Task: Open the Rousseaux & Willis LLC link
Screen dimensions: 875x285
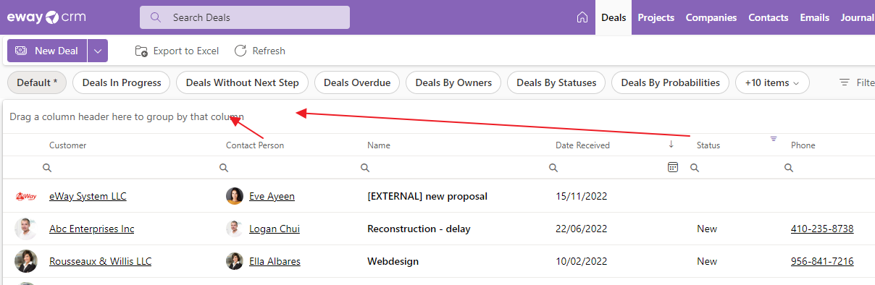Action: (x=100, y=261)
